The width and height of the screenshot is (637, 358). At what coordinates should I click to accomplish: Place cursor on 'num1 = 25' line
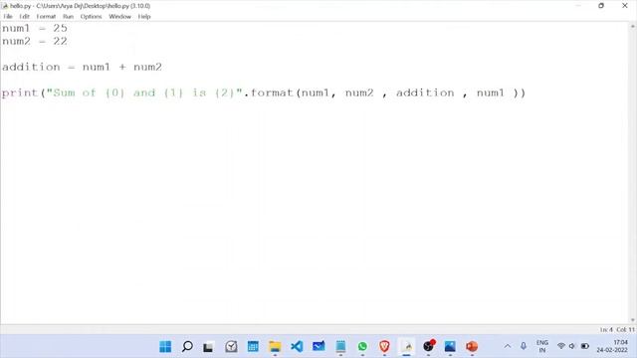[x=35, y=29]
